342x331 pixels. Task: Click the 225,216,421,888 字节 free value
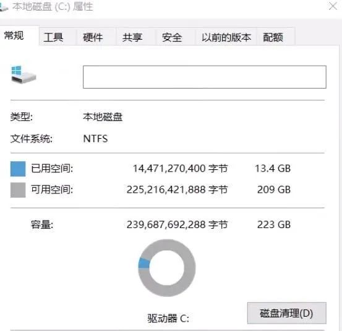click(x=177, y=190)
